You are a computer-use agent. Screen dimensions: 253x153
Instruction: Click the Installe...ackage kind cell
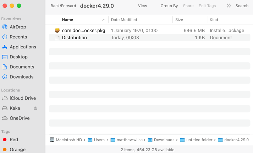(227, 30)
